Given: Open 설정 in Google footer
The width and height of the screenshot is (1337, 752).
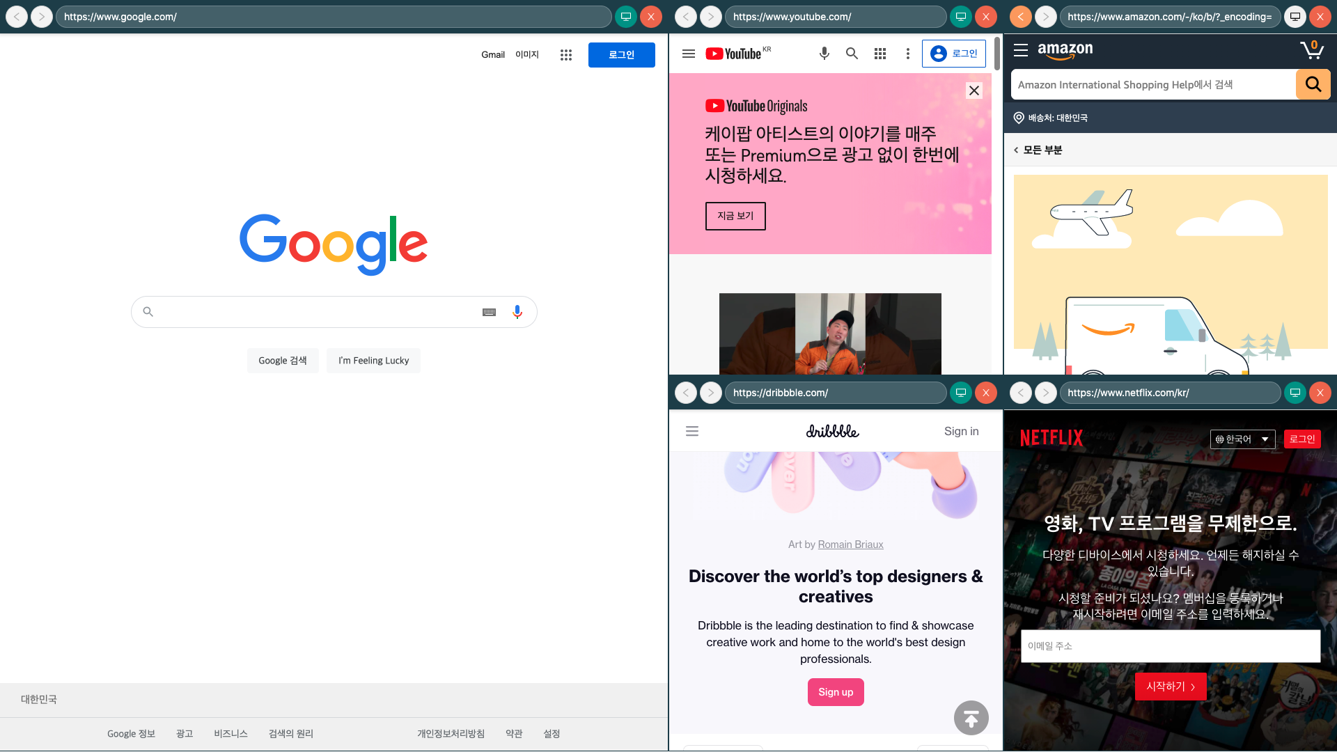Looking at the screenshot, I should coord(552,734).
